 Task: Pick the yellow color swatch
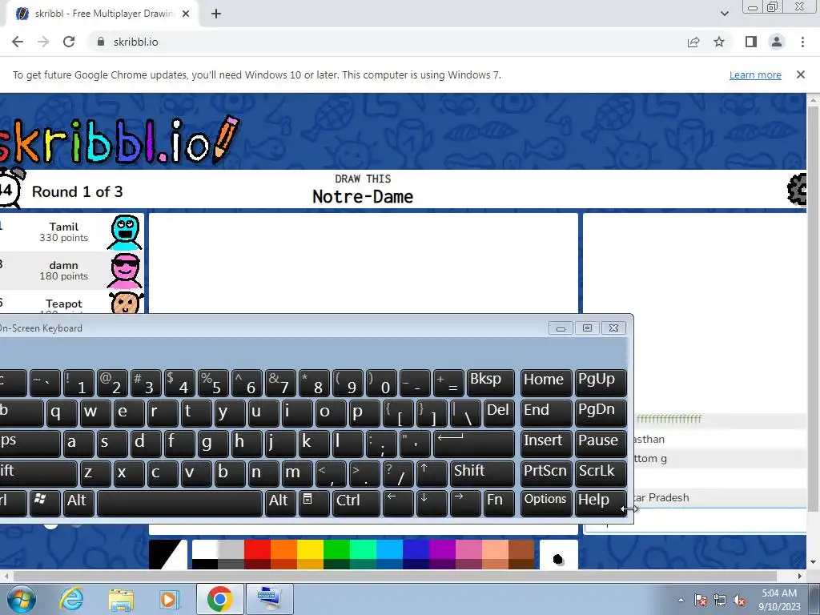pos(310,549)
